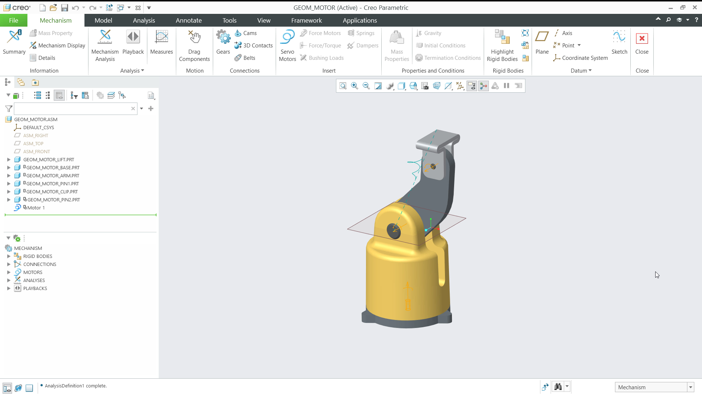This screenshot has width=702, height=394.
Task: Switch to the Model ribbon tab
Action: (103, 20)
